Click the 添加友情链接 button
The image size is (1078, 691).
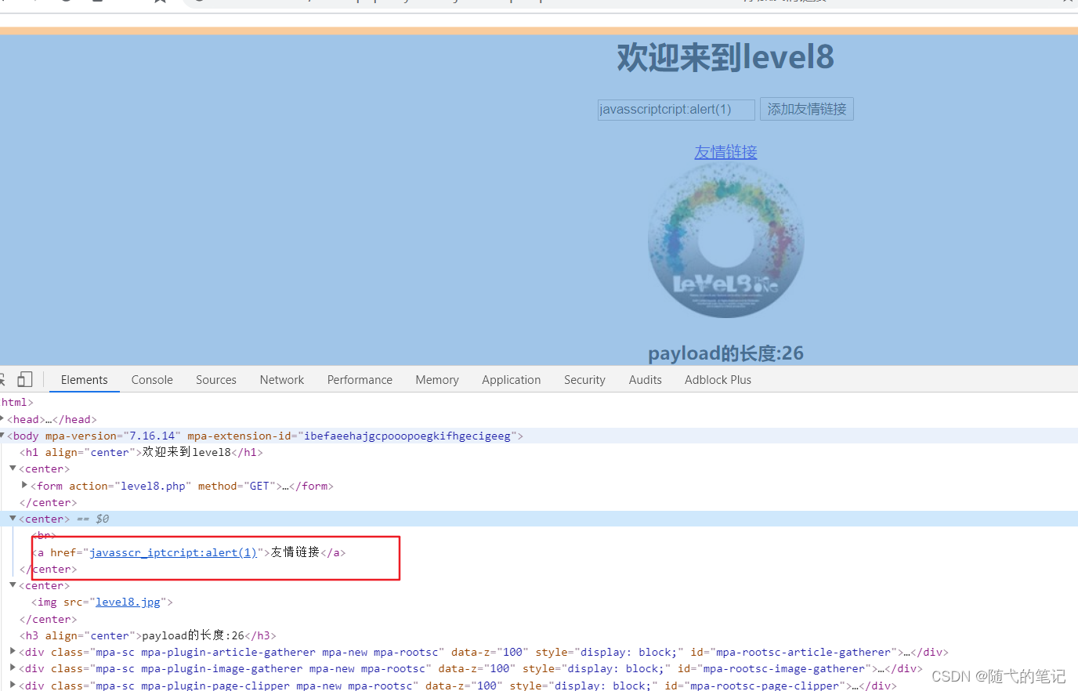806,109
